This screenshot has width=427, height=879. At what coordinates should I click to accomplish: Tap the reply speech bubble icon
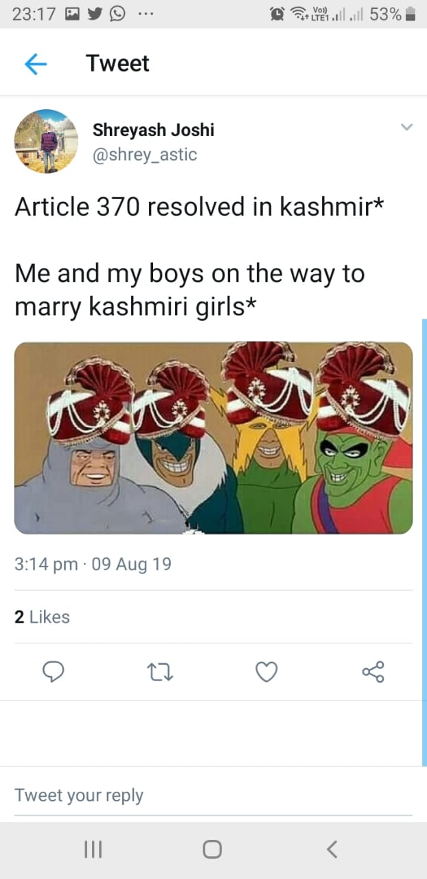pos(54,672)
